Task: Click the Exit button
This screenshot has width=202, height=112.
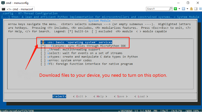Action: (80, 96)
